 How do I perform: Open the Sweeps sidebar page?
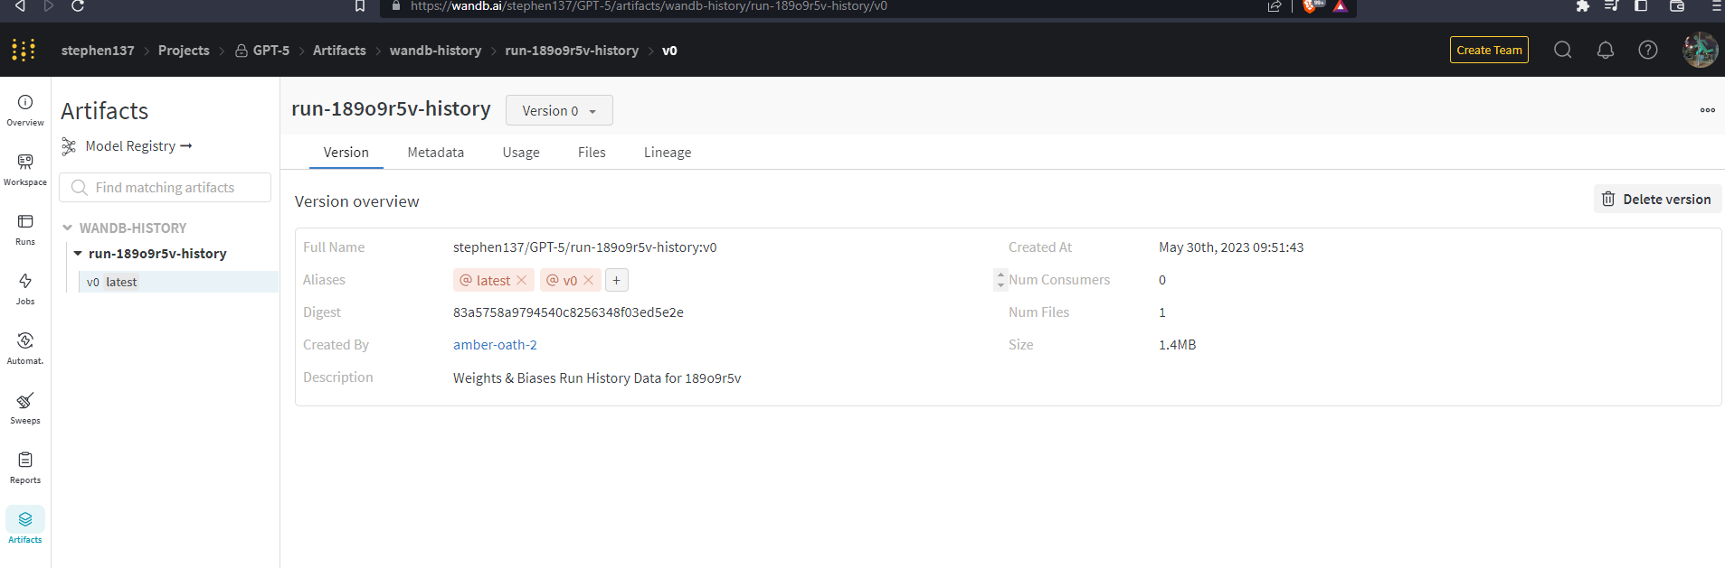[25, 408]
